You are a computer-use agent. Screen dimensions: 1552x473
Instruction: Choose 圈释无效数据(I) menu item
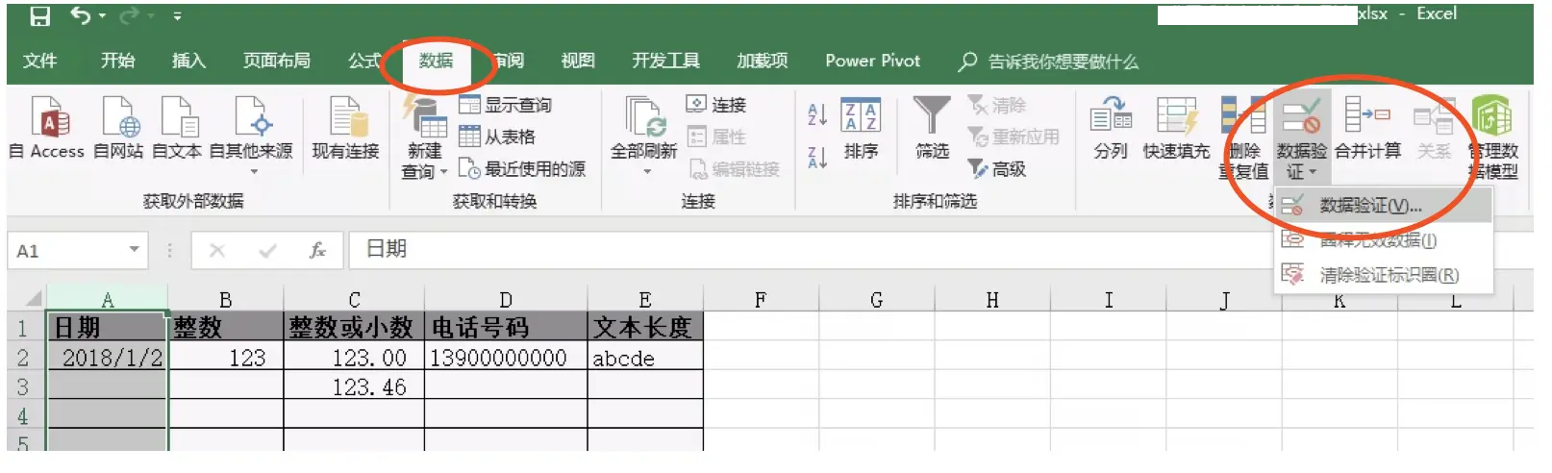[x=1384, y=240]
